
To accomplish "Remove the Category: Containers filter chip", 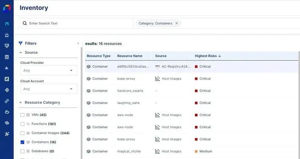I will point(177,23).
